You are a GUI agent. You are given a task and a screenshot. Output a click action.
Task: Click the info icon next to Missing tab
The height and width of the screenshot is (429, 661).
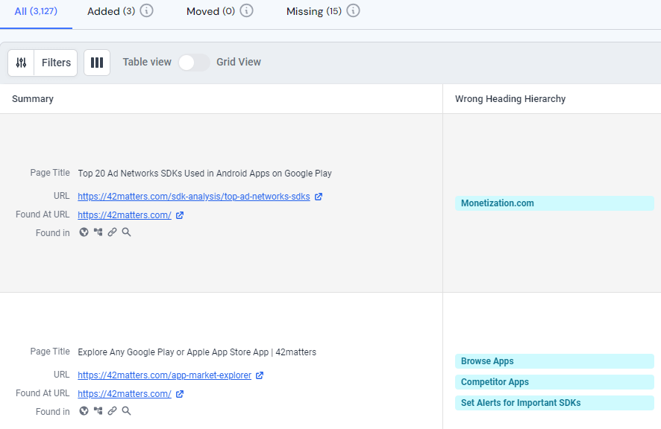coord(354,11)
